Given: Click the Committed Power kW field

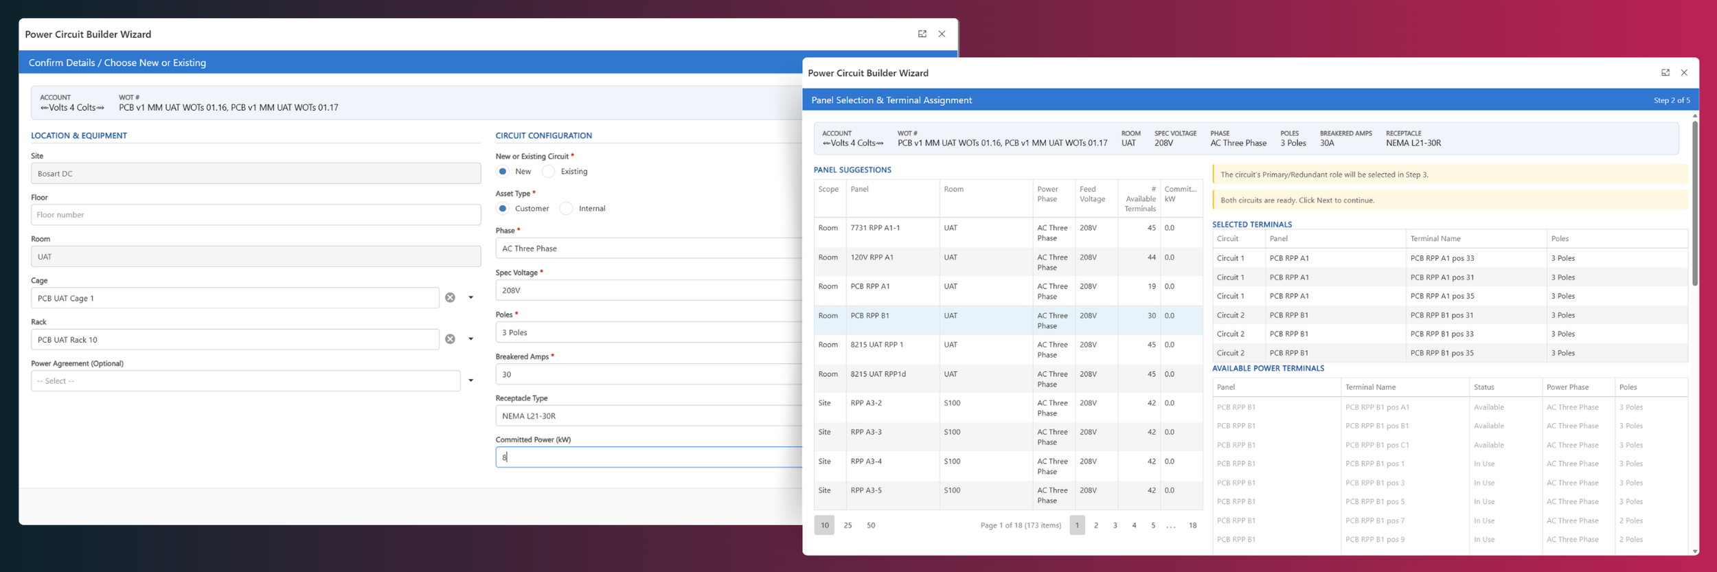Looking at the screenshot, I should pyautogui.click(x=648, y=457).
